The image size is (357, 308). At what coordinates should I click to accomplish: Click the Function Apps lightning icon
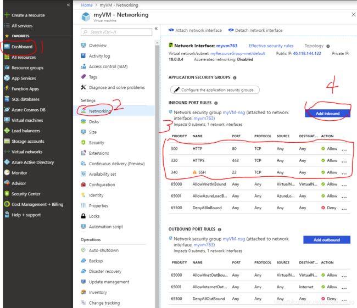pyautogui.click(x=7, y=88)
